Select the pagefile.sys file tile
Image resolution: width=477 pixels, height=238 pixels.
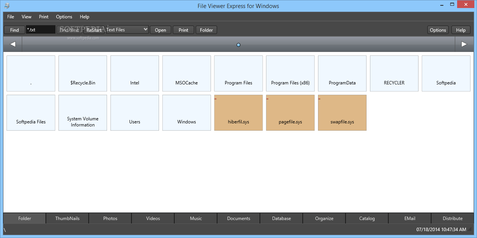point(290,113)
